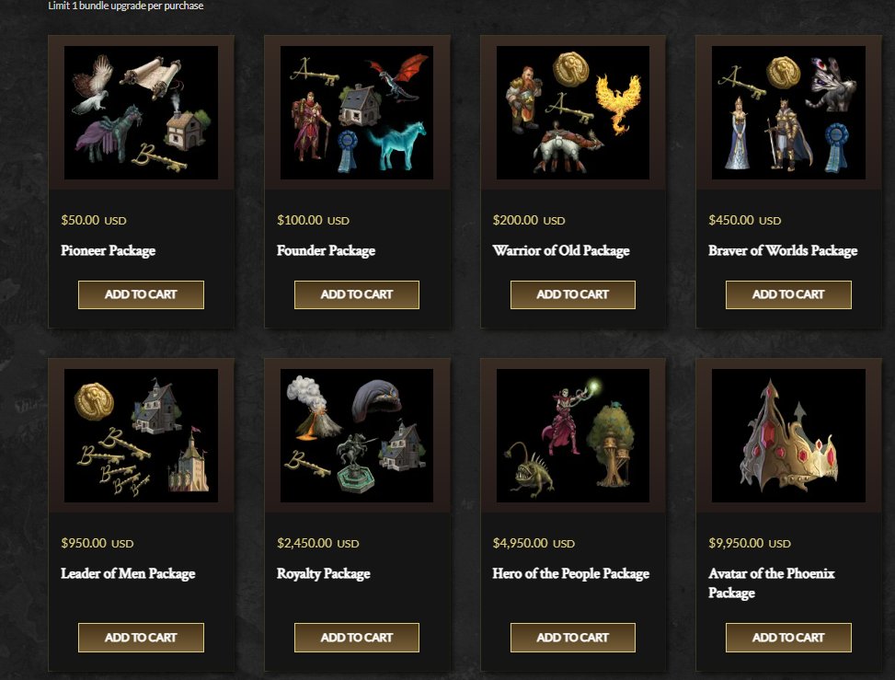895x680 pixels.
Task: Add the Pioneer Package to cart
Action: [141, 294]
